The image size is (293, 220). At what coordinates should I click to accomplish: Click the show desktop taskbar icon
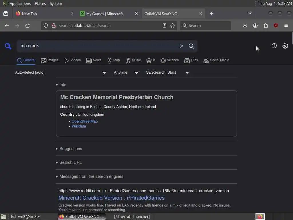click(3, 217)
